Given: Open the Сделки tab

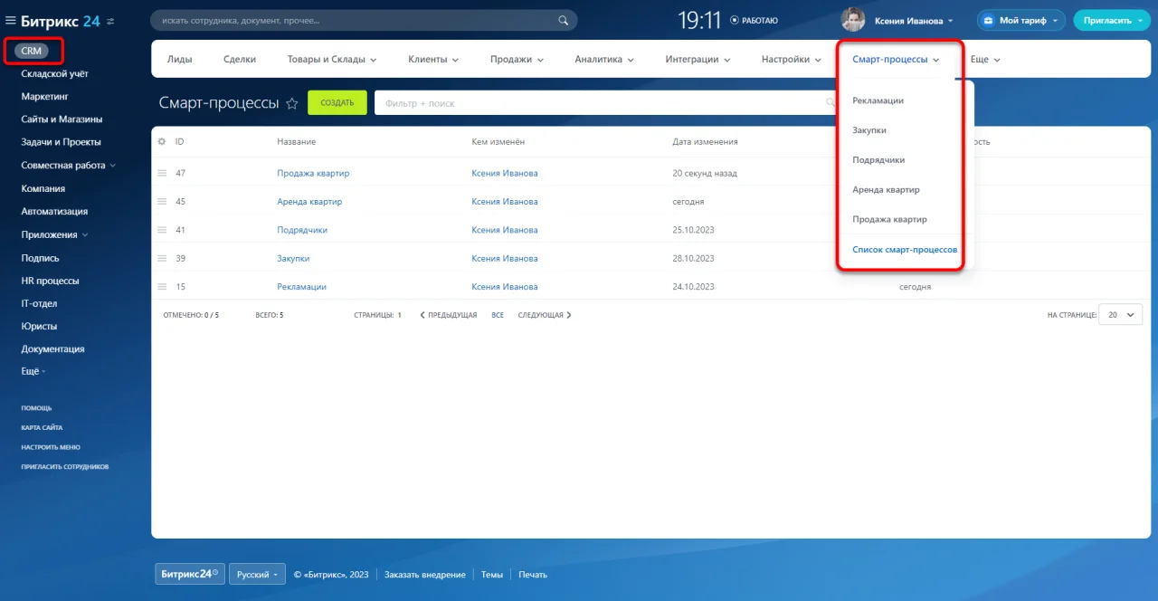Looking at the screenshot, I should 240,59.
